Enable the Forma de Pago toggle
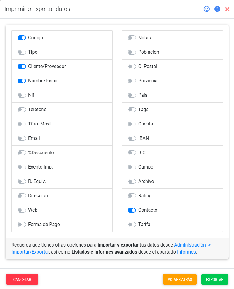Viewport: 234px width, 289px height. click(x=22, y=225)
